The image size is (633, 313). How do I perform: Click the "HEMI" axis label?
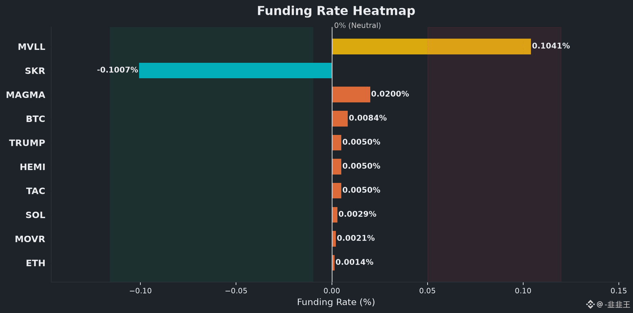pyautogui.click(x=33, y=167)
